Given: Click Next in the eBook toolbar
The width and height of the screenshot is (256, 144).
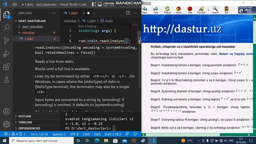Looking at the screenshot, I should point(156,10).
